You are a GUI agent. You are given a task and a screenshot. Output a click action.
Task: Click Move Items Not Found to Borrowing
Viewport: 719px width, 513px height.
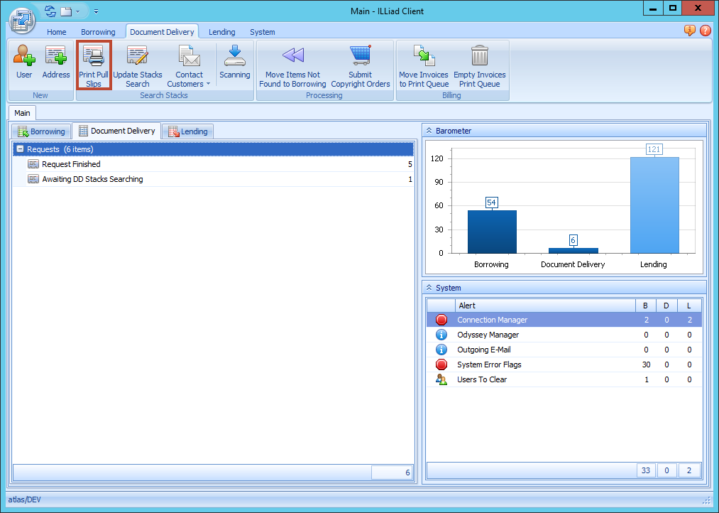(292, 57)
